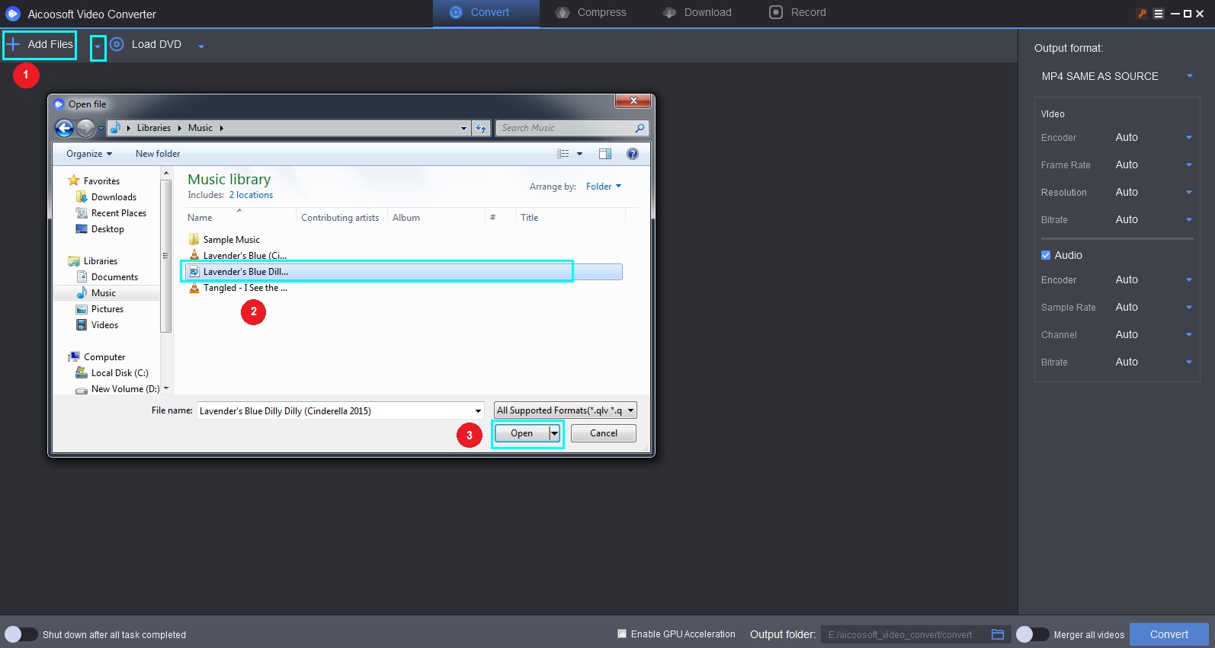Enable GPU Acceleration checkbox

pos(622,634)
